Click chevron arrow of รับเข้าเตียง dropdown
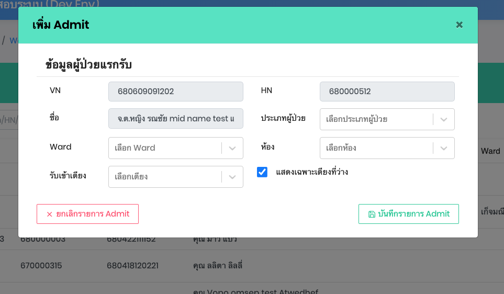Viewport: 504px width, 294px height. pyautogui.click(x=232, y=177)
